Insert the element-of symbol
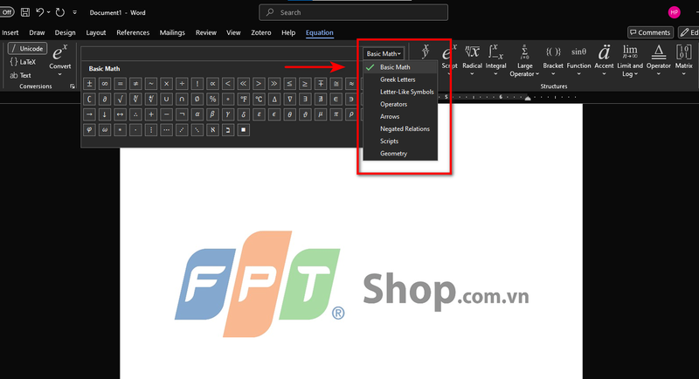Image resolution: width=699 pixels, height=379 pixels. pyautogui.click(x=336, y=99)
